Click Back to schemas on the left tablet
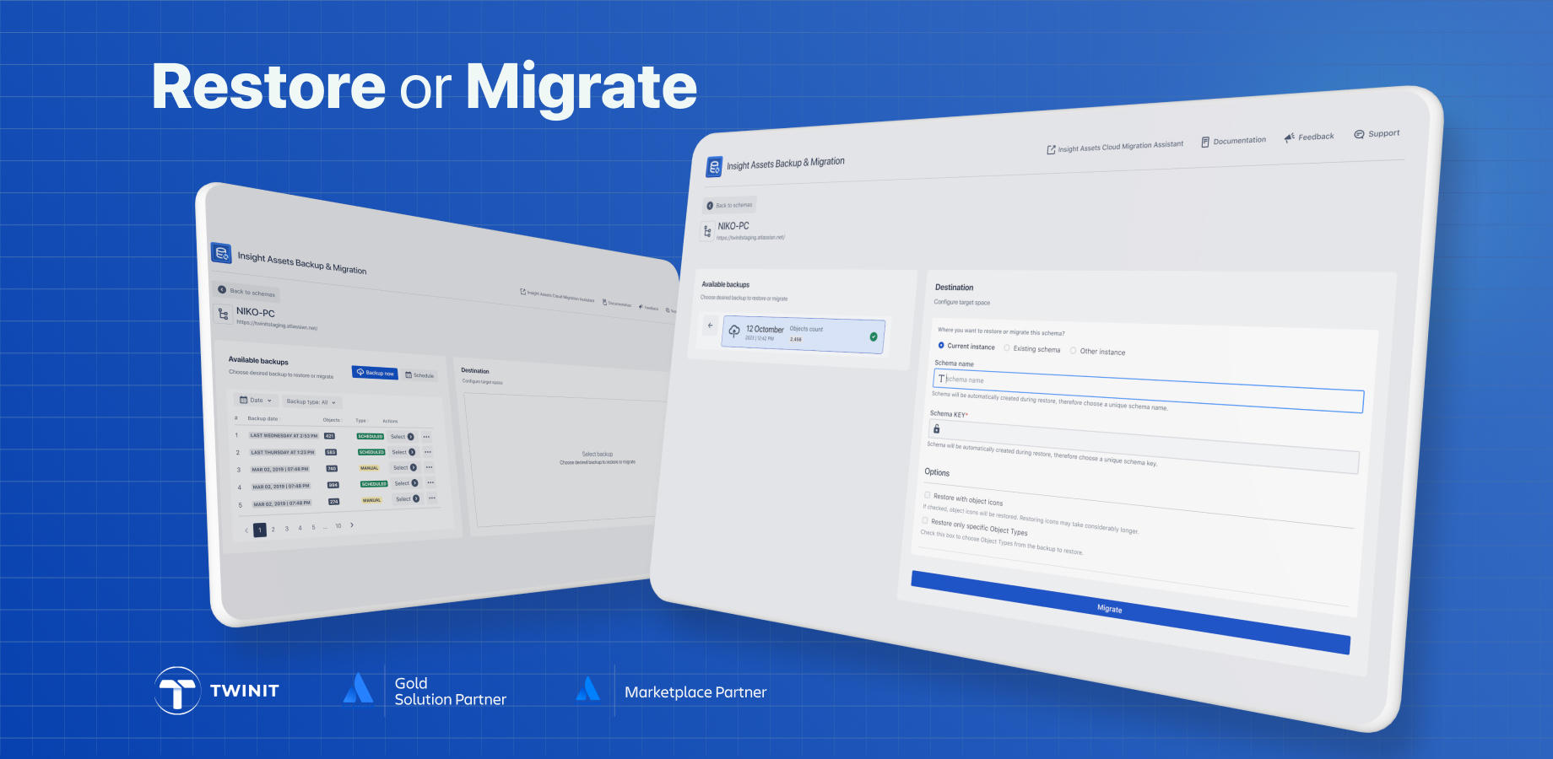1553x759 pixels. coord(246,292)
